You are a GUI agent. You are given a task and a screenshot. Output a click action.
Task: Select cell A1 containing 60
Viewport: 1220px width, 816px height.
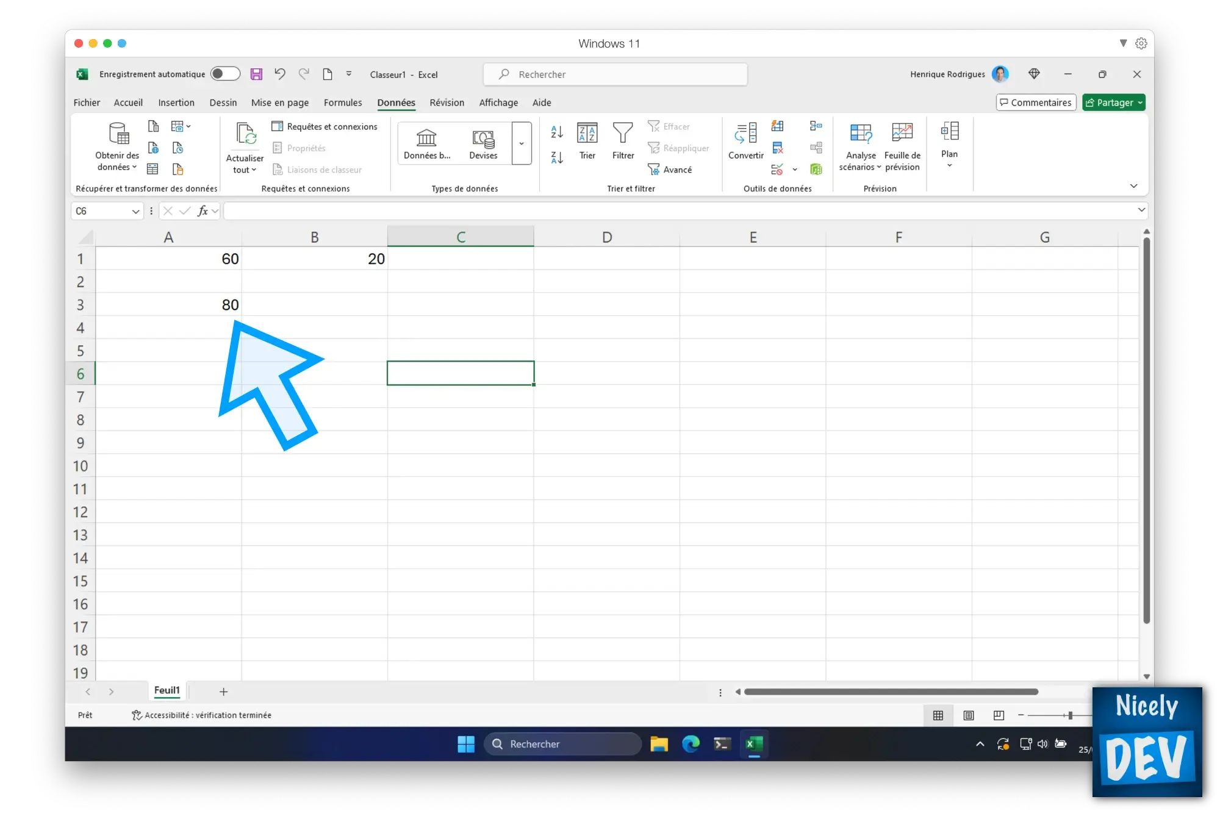pos(168,259)
